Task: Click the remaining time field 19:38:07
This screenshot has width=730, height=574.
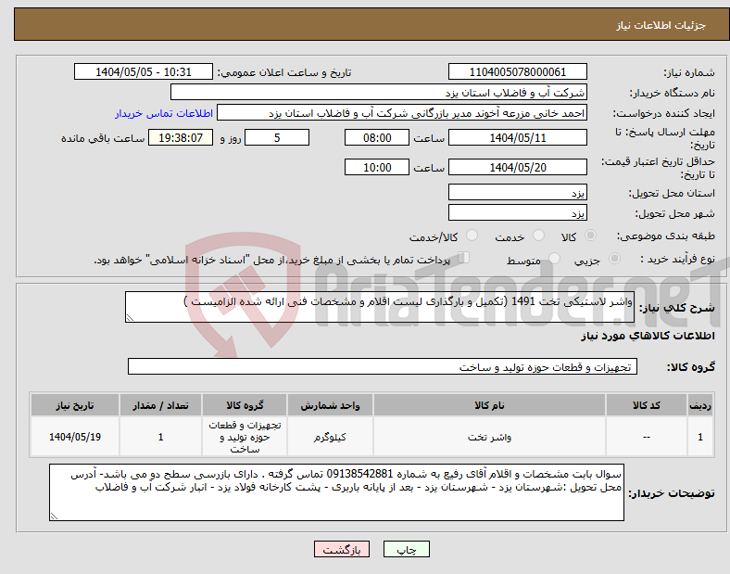Action: click(181, 138)
